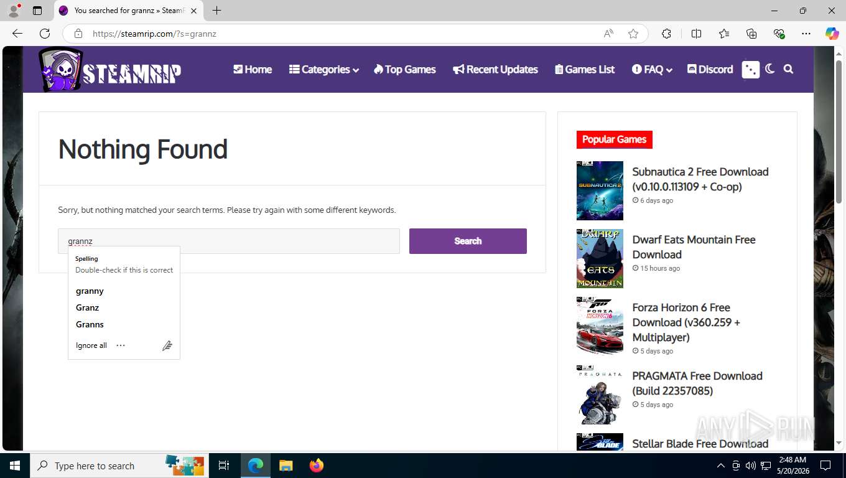Go back to the previous page

click(x=17, y=34)
